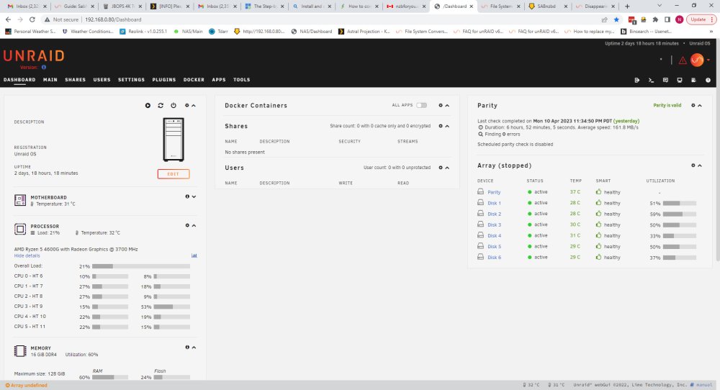This screenshot has width=720, height=390.
Task: Click the EDIT button under server image
Action: point(173,174)
